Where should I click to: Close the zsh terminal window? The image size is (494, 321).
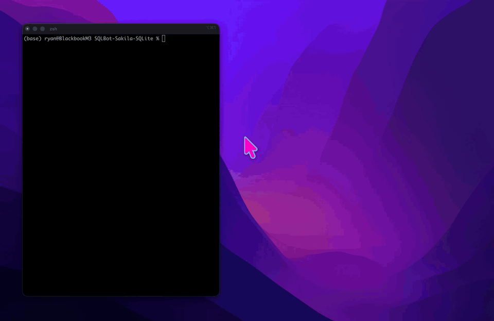click(27, 29)
